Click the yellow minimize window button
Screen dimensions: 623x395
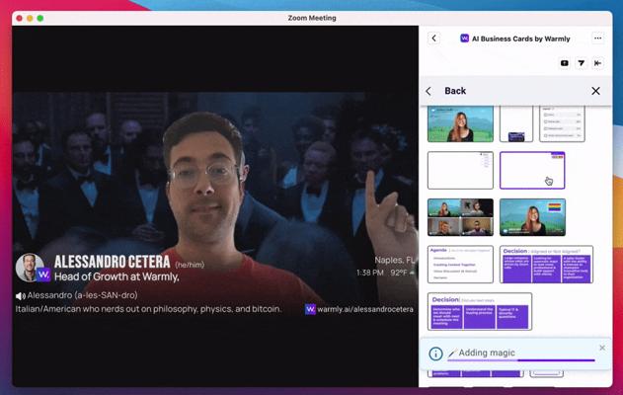click(x=30, y=18)
